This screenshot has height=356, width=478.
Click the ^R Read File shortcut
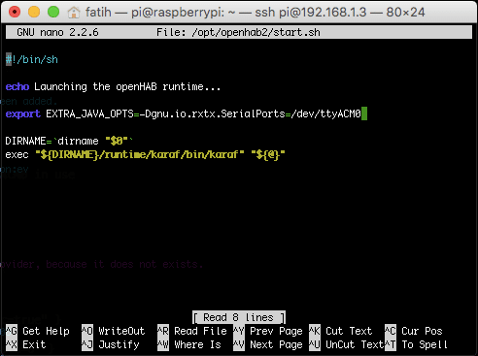192,331
